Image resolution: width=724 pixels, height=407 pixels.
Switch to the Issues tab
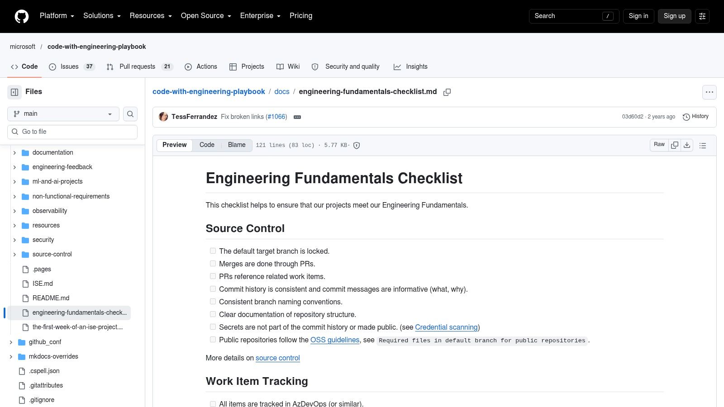point(72,66)
